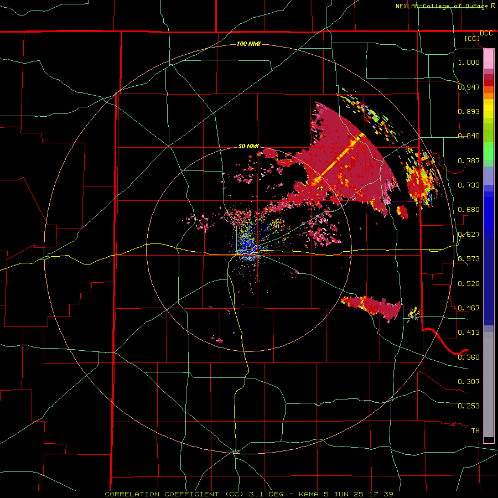Pick the bright green color bar segment
The image size is (498, 498).
point(489,151)
